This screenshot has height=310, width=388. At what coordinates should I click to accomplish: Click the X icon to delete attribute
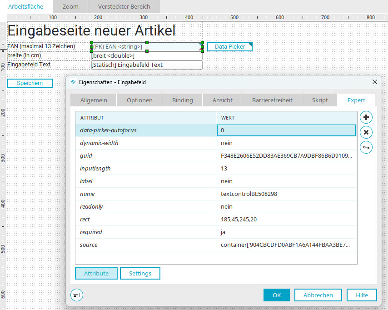[x=366, y=132]
